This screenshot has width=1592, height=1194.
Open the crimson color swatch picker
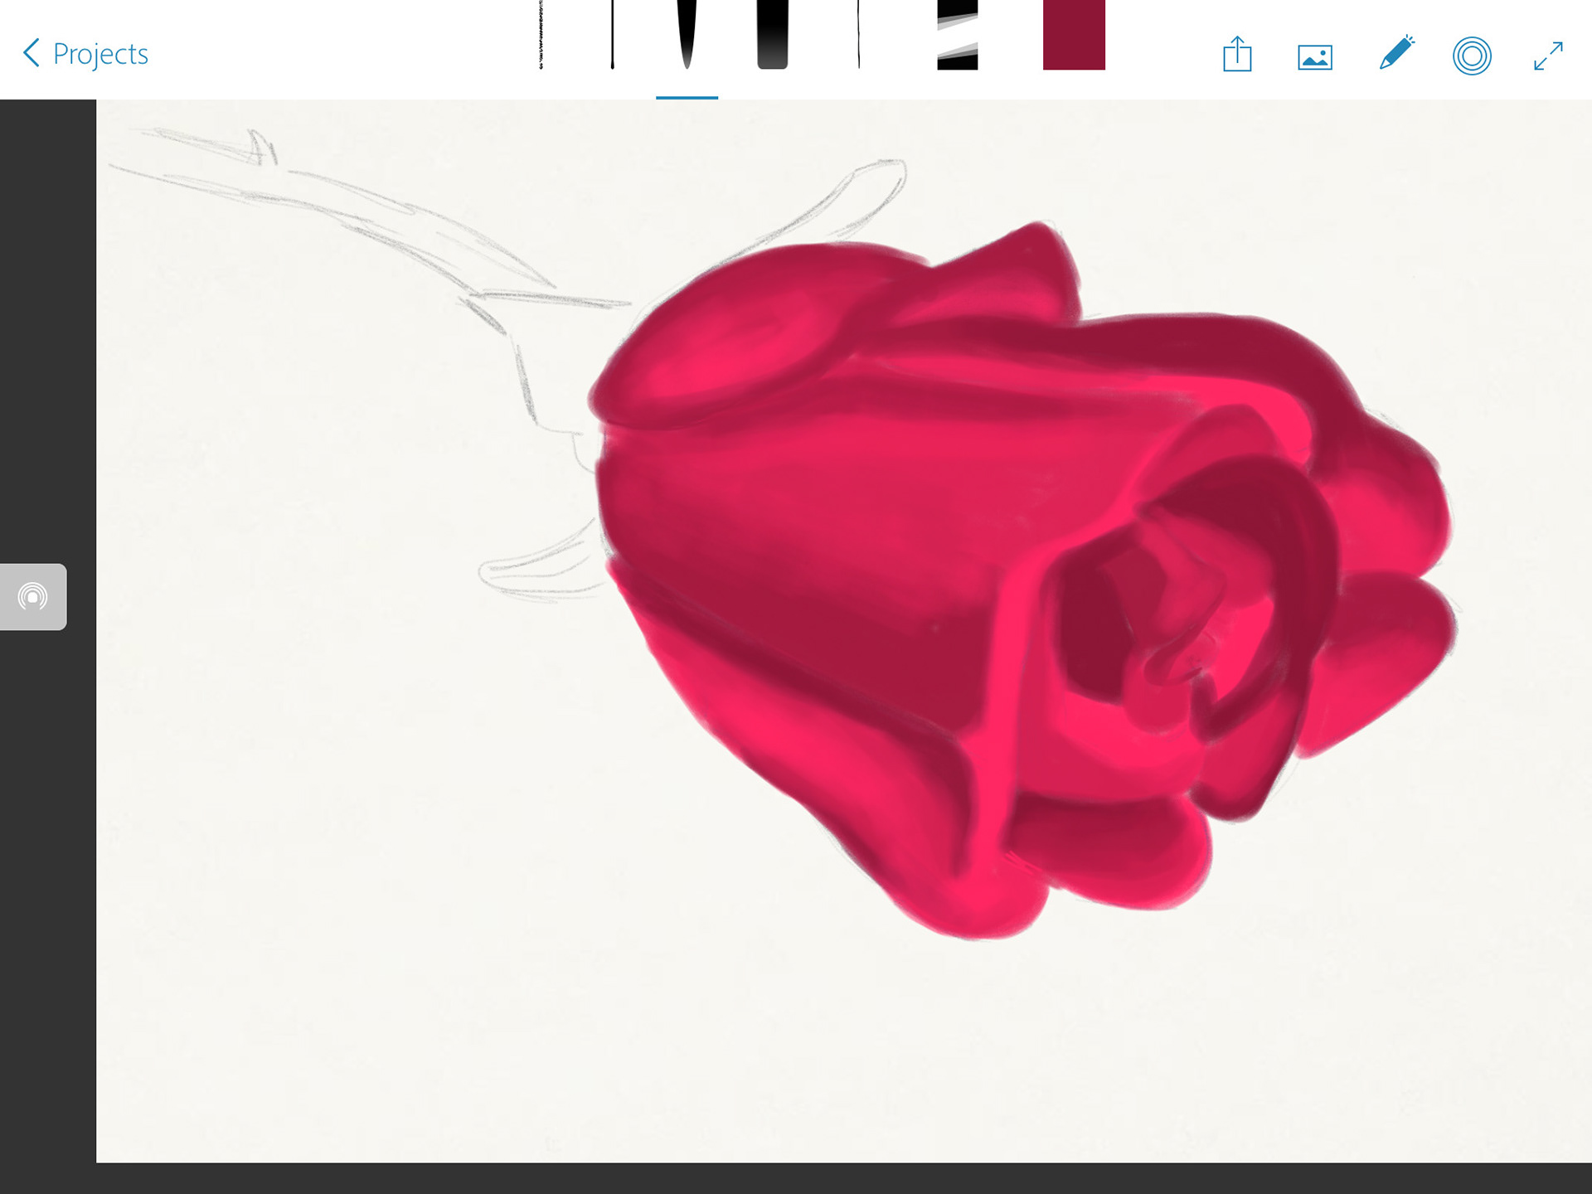coord(1074,37)
